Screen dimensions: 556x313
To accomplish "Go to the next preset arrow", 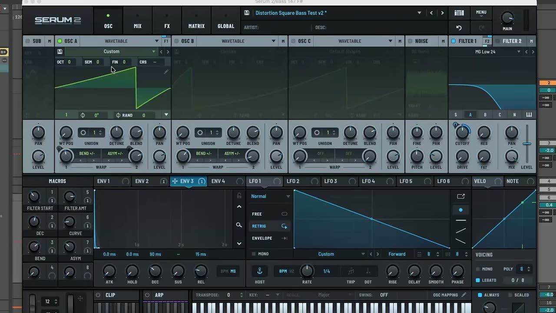I will click(x=442, y=13).
